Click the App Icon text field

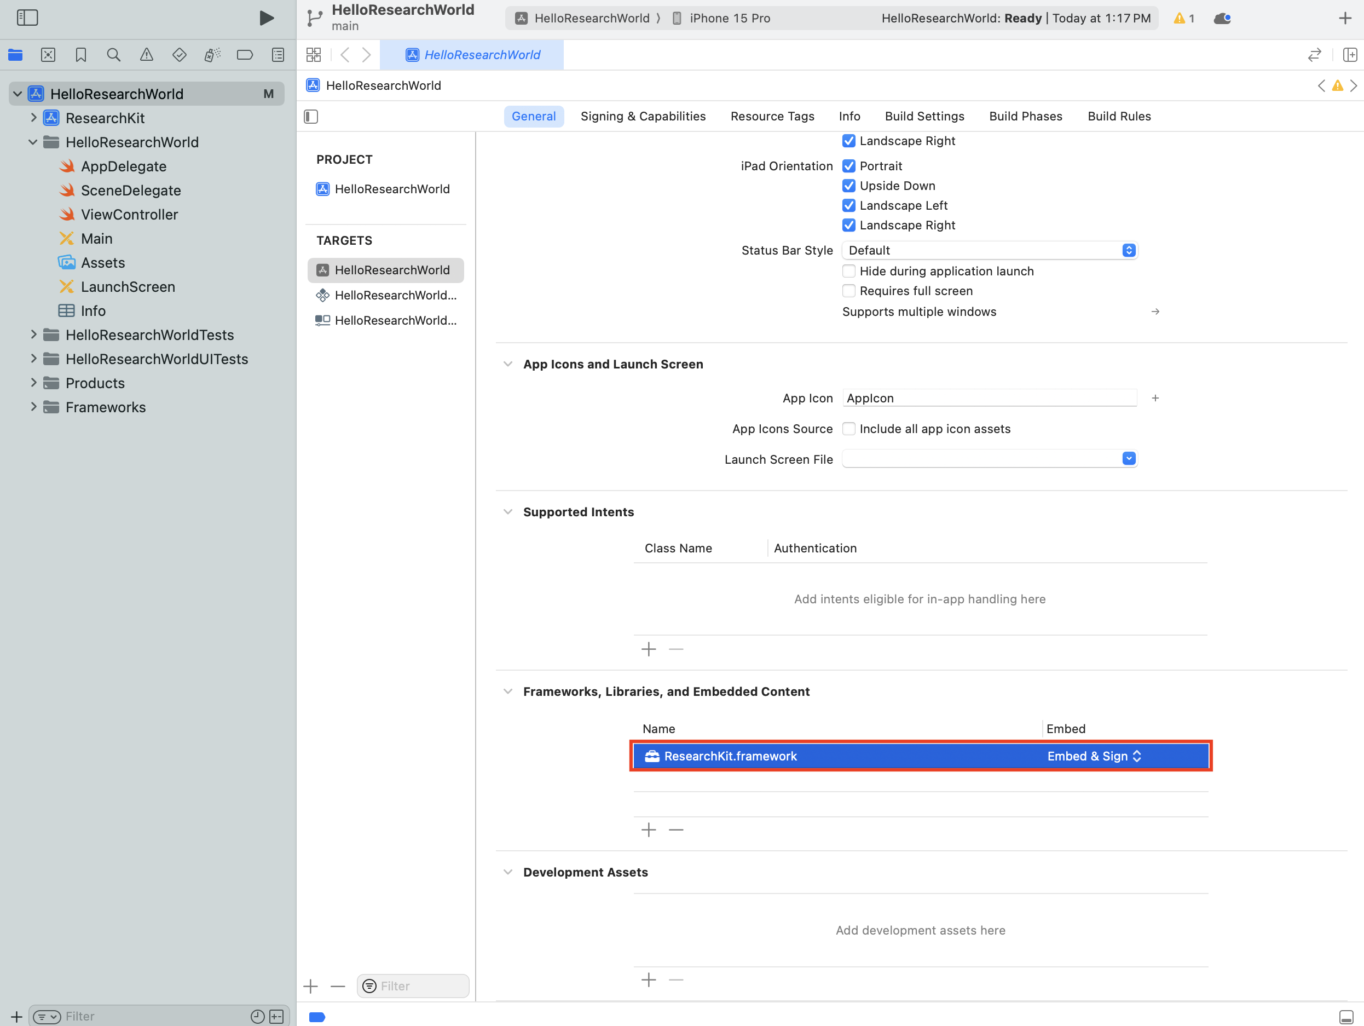[x=989, y=398]
